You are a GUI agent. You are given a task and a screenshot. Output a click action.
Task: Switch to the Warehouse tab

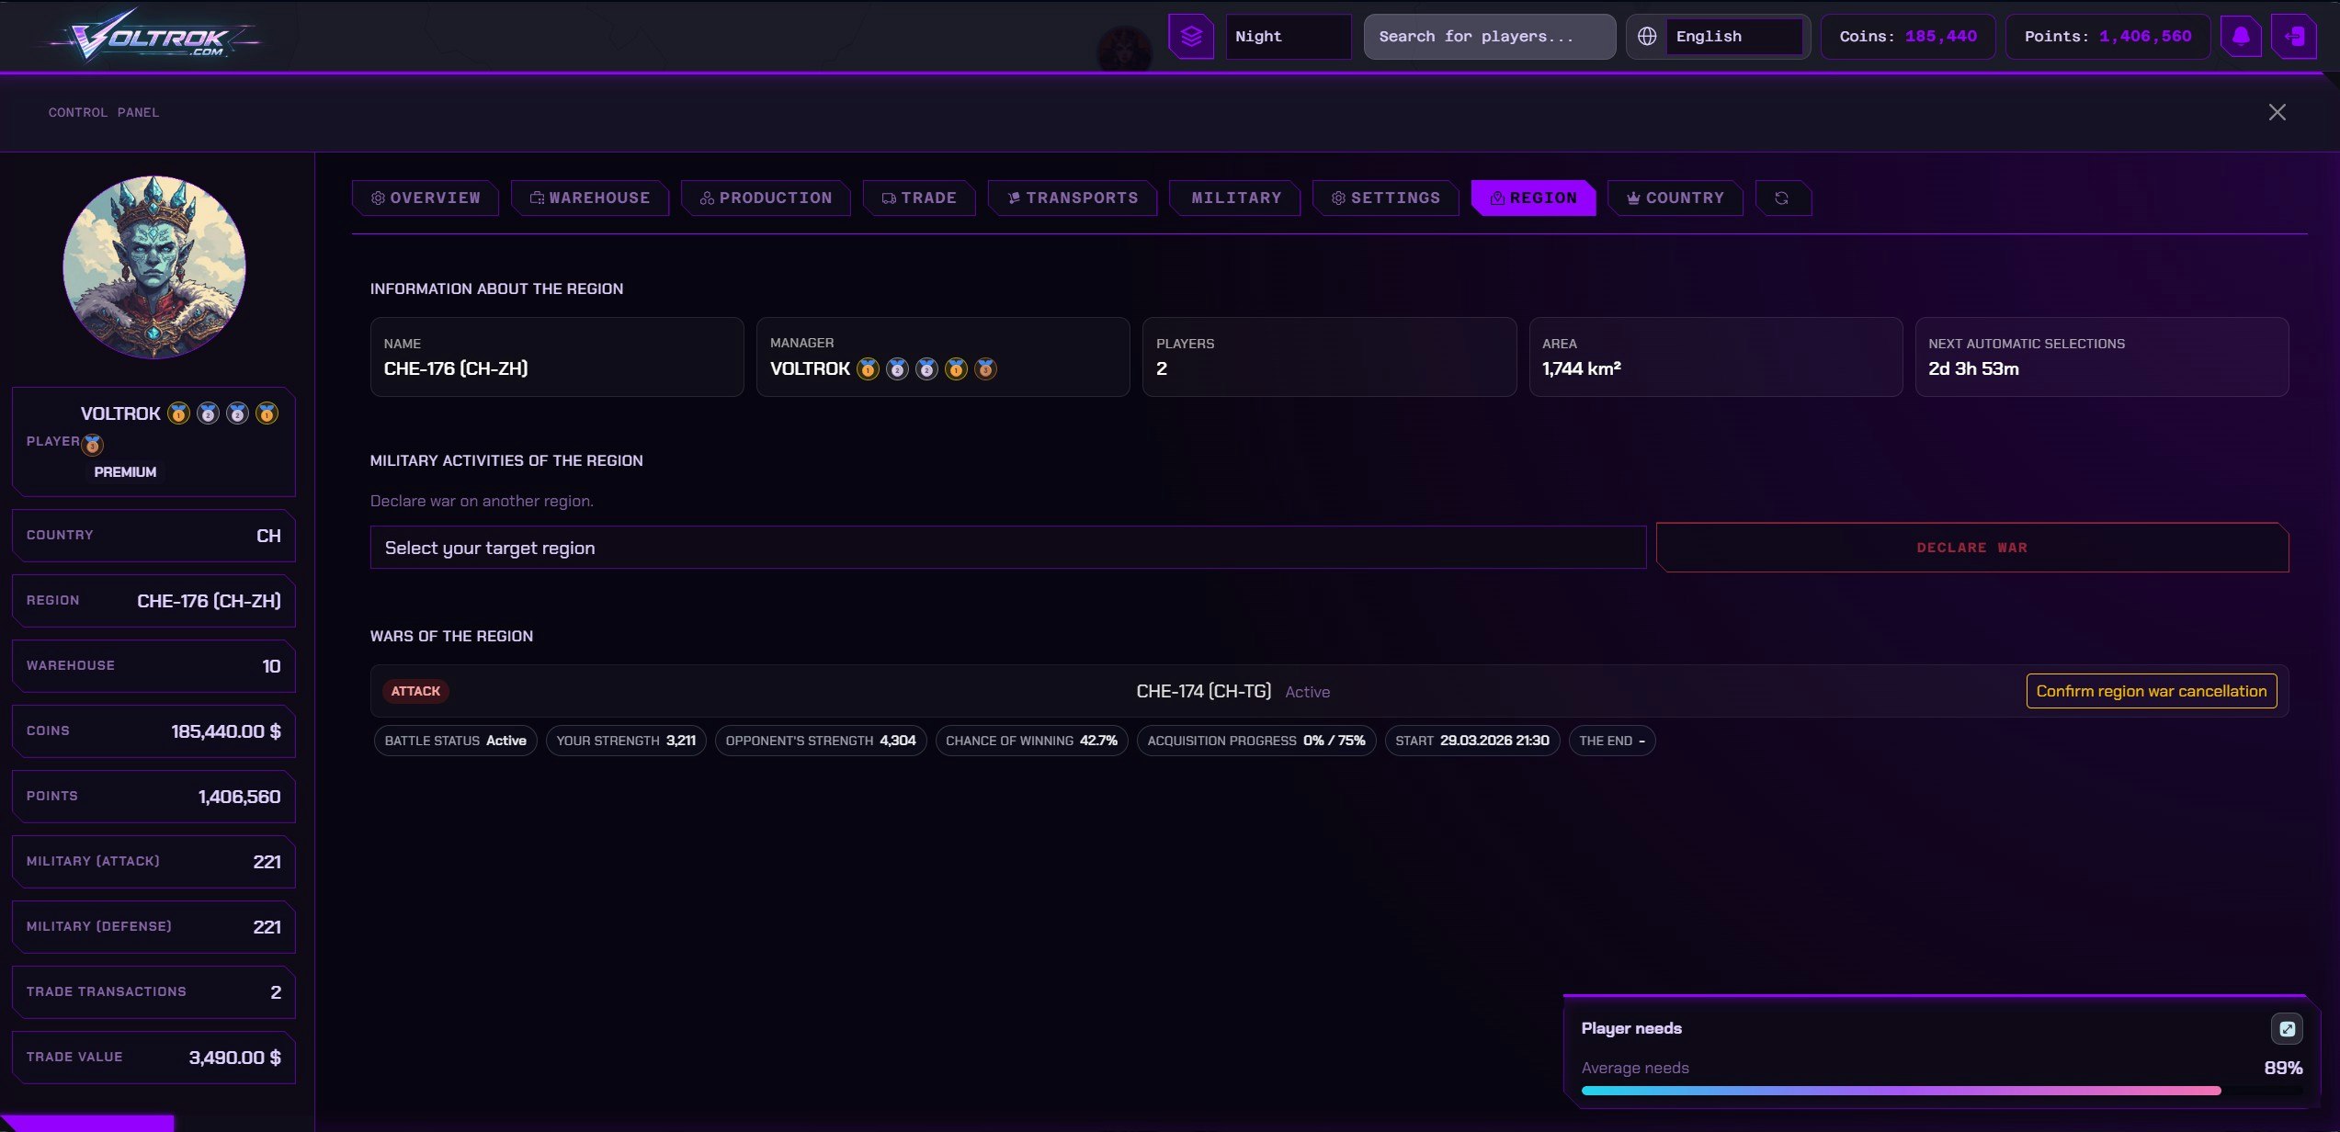click(x=590, y=198)
